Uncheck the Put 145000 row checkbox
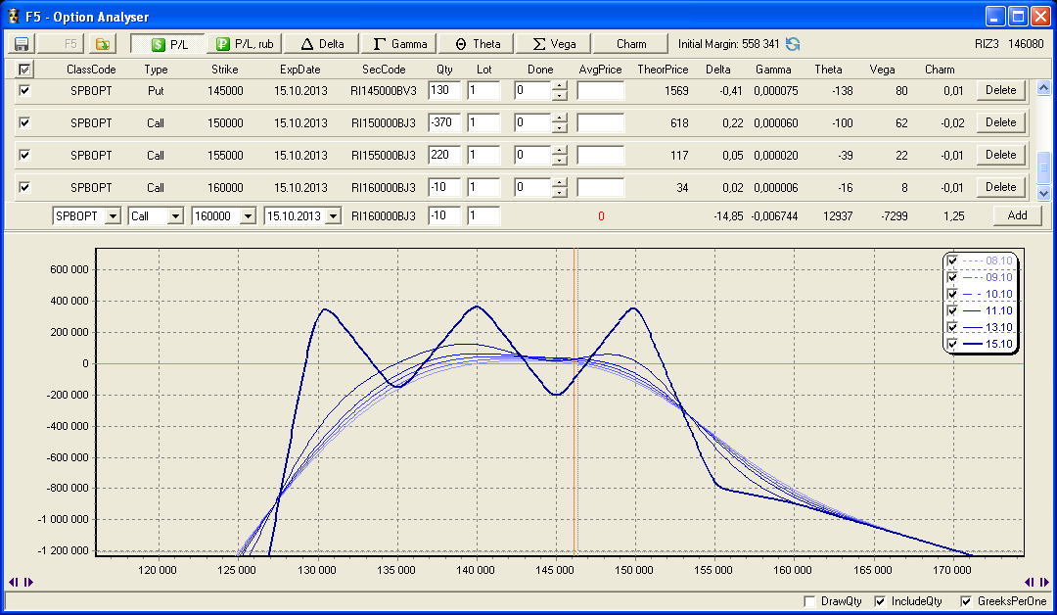Image resolution: width=1057 pixels, height=615 pixels. [x=25, y=90]
